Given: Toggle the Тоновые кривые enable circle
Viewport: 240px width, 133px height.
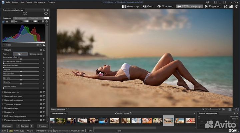Looking at the screenshot, I should coord(44,104).
